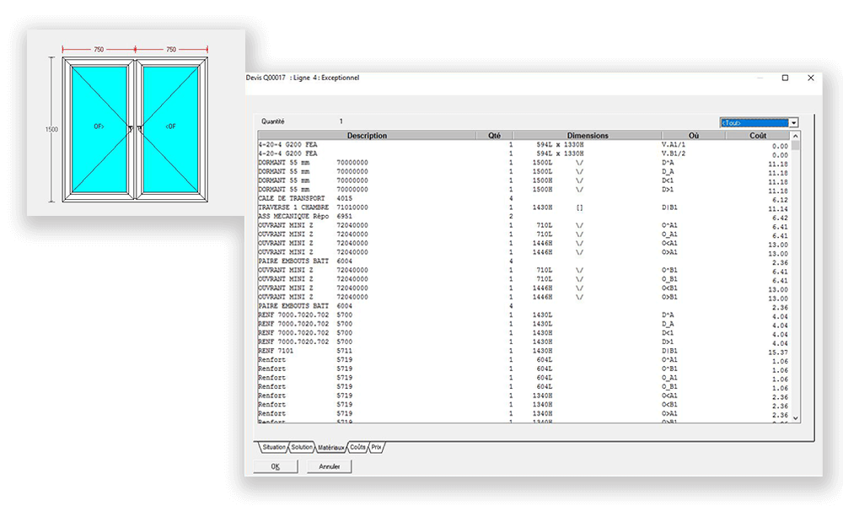
Task: Select the left sash labeled OF>
Action: pyautogui.click(x=99, y=127)
